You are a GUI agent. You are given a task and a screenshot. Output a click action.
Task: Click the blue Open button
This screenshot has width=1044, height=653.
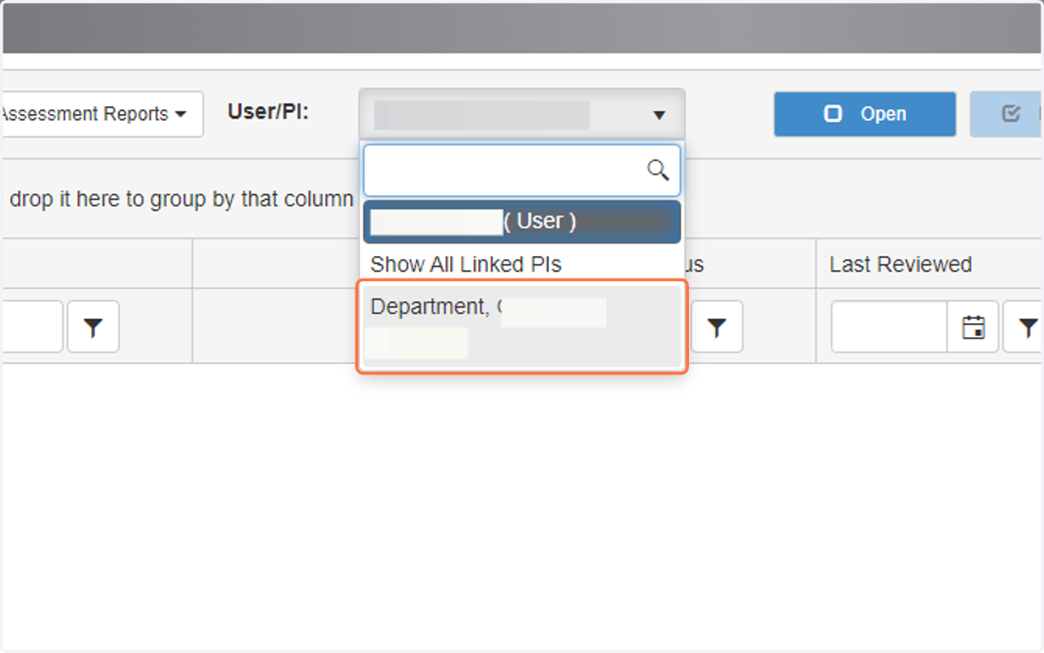click(x=865, y=114)
